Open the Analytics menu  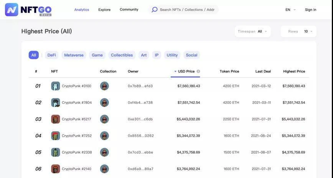82,10
